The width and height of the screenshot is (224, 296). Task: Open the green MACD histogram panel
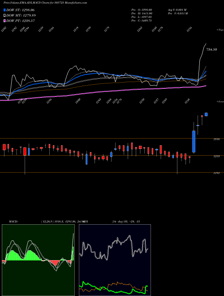pos(38,260)
